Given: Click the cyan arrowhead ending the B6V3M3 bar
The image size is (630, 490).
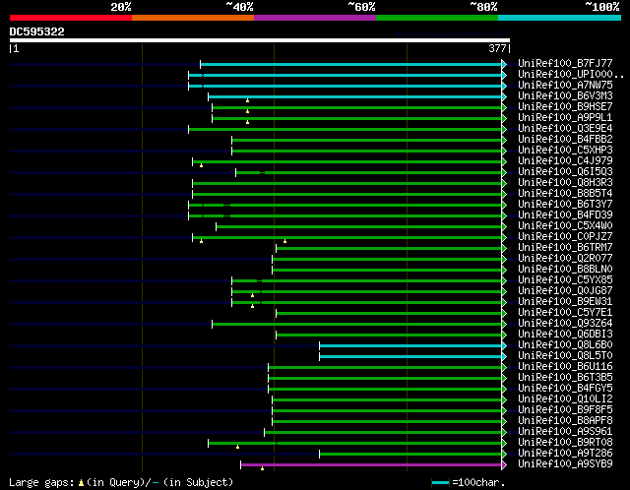Looking at the screenshot, I should (x=504, y=96).
